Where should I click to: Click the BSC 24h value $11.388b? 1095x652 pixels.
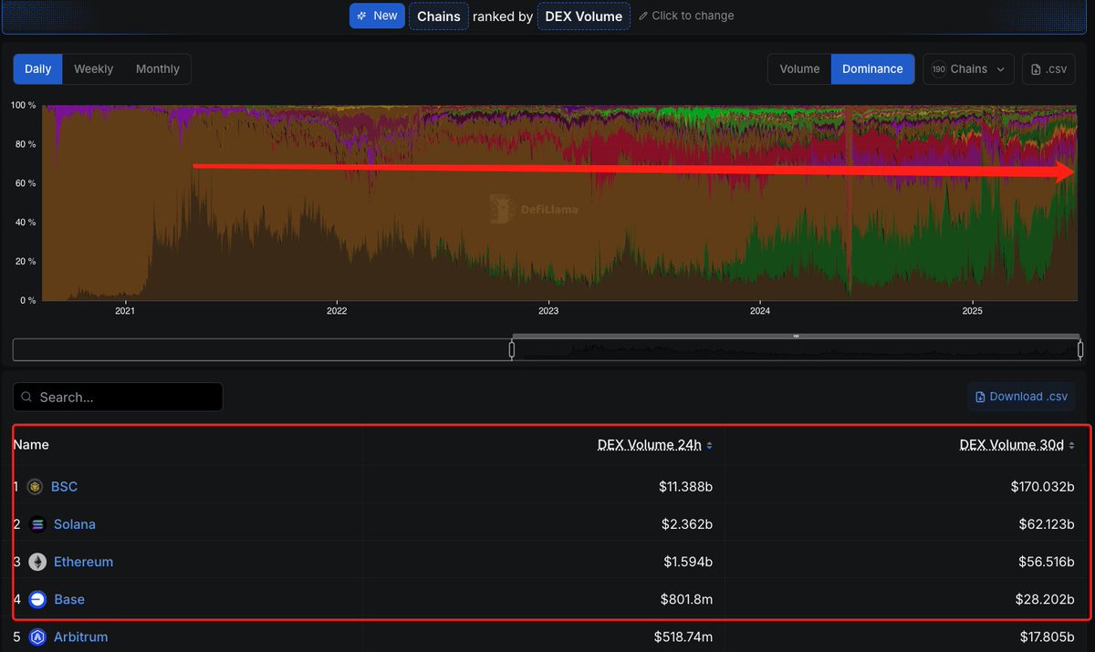pyautogui.click(x=685, y=487)
